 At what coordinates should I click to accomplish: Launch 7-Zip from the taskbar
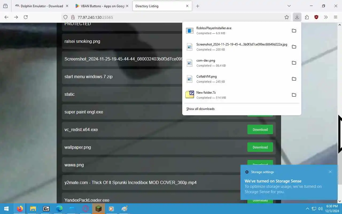[x=46, y=209]
